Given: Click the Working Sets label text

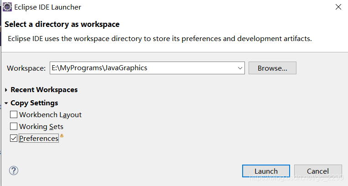Looking at the screenshot, I should (x=42, y=127).
